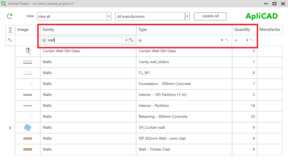Open the Family filter dropdown arrow

(x=126, y=40)
